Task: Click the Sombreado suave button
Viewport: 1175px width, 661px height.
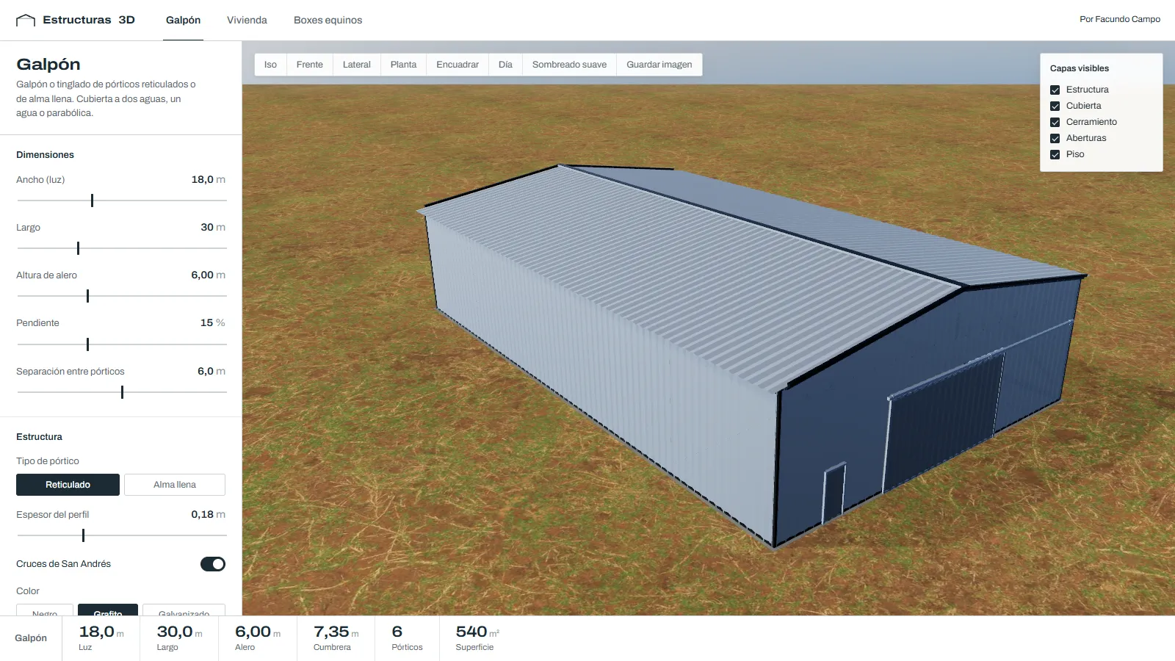Action: [x=569, y=65]
